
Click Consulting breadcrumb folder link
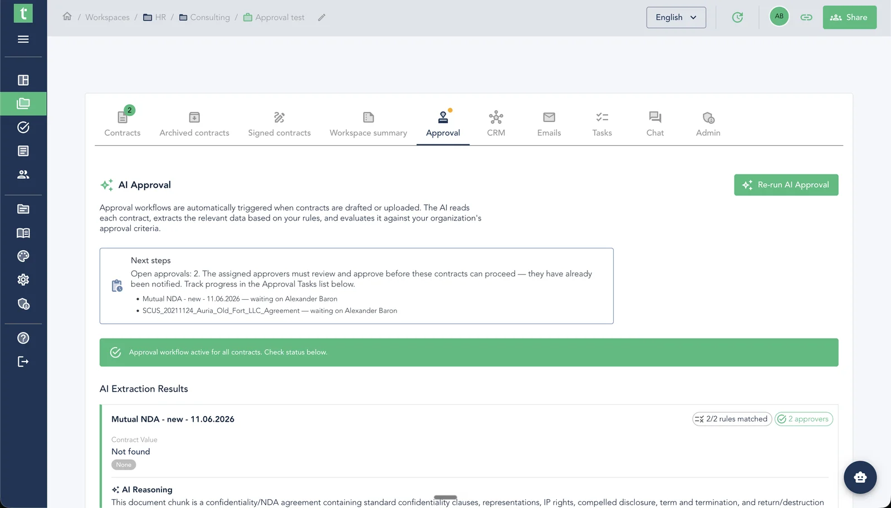tap(204, 17)
